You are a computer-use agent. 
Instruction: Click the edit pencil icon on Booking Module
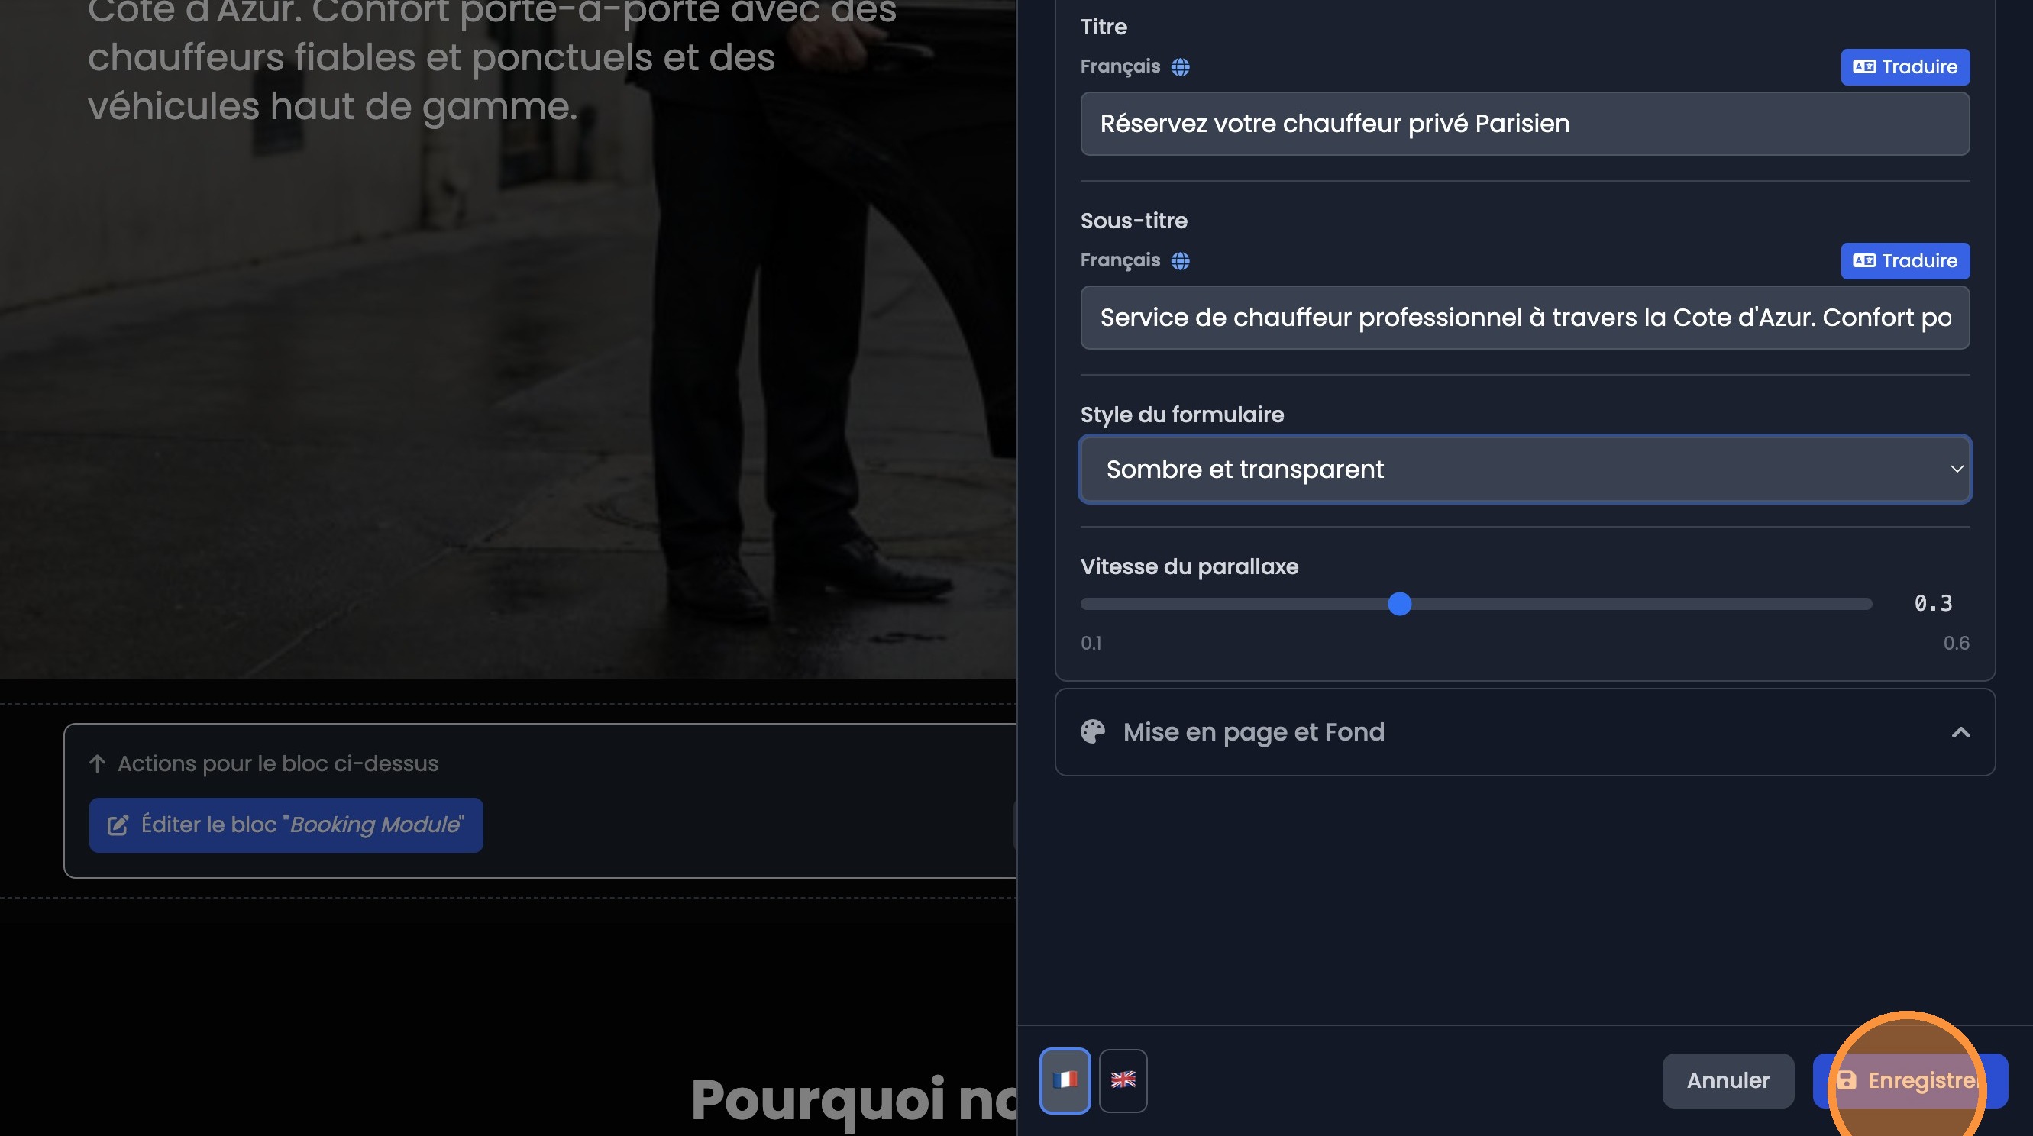[118, 825]
